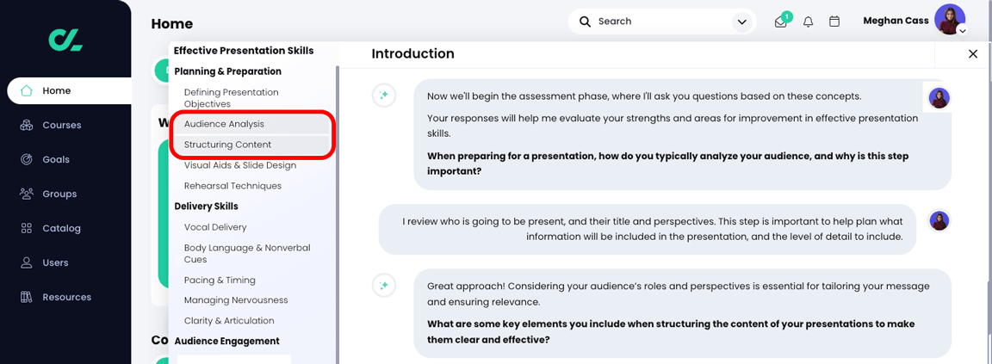Open Rehearsal Techniques lesson link

pyautogui.click(x=232, y=186)
